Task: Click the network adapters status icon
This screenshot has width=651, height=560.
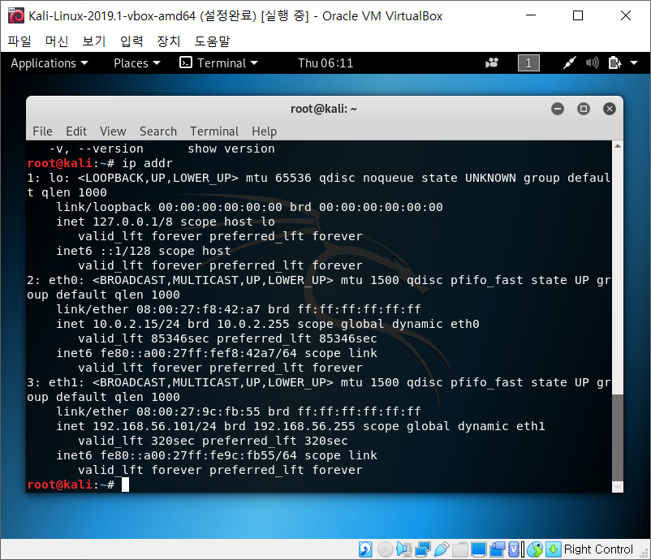Action: tap(423, 549)
